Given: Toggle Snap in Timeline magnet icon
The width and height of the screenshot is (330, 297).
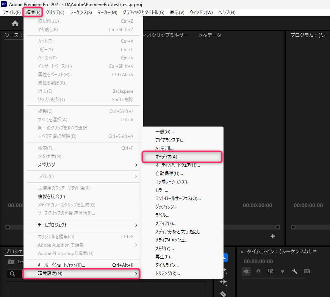Looking at the screenshot, I should coord(258,271).
